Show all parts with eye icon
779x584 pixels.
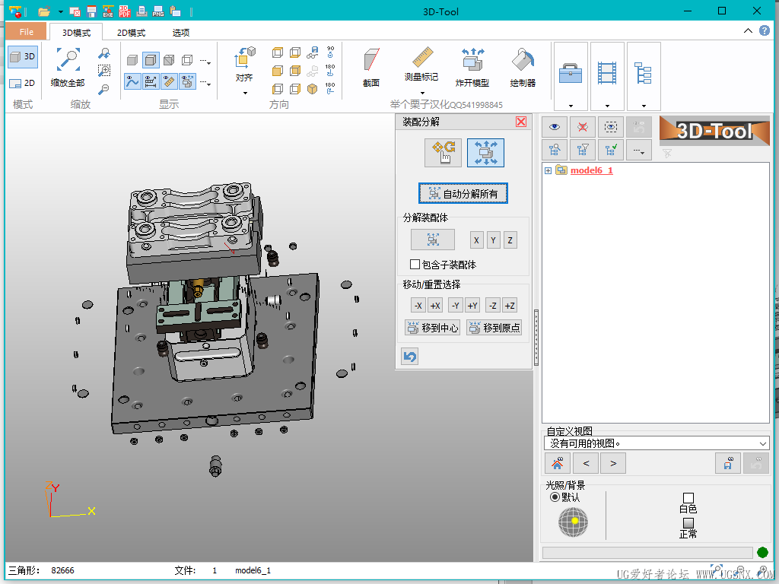point(555,127)
